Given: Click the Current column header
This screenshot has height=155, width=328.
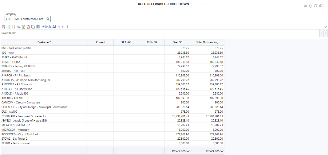Looking at the screenshot, I should [101, 42].
